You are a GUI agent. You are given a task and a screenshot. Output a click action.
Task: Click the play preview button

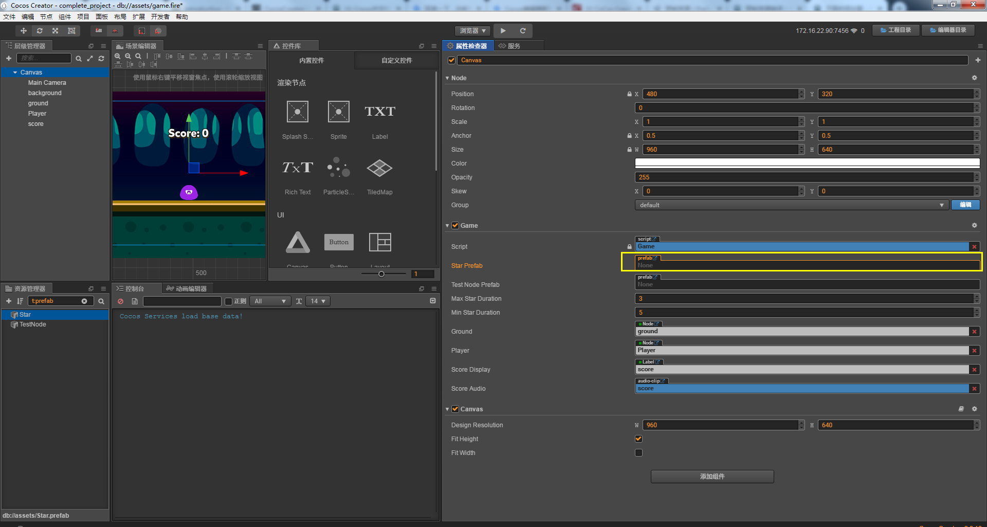tap(503, 31)
